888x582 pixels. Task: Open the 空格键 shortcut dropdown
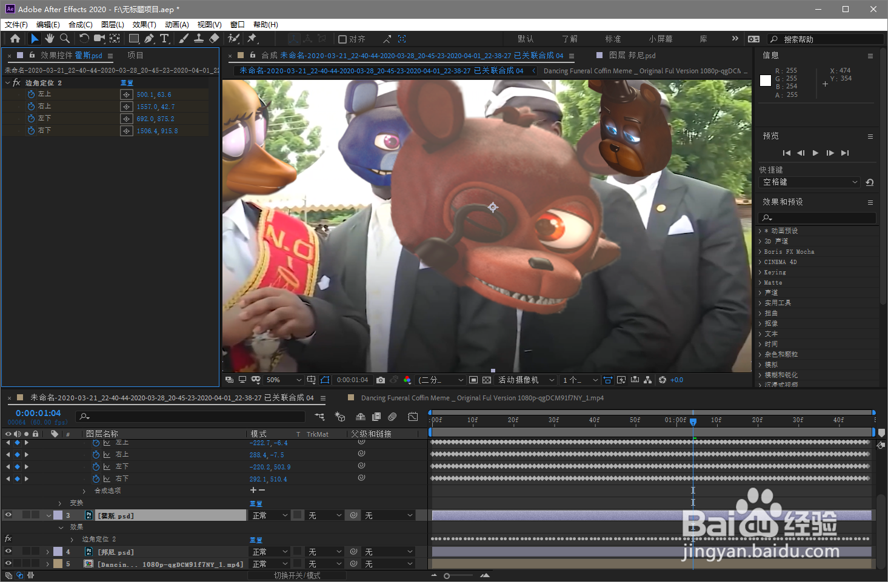click(x=809, y=182)
